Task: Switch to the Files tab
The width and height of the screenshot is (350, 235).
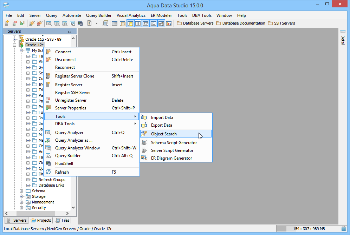Action: [63, 220]
